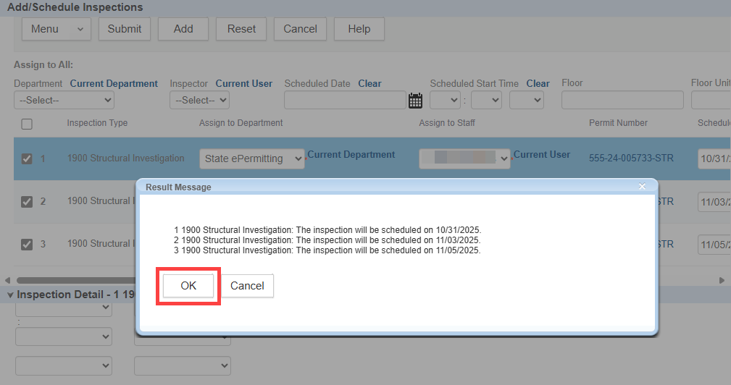Click the Clear link beside Scheduled Date
This screenshot has height=385, width=731.
(369, 83)
